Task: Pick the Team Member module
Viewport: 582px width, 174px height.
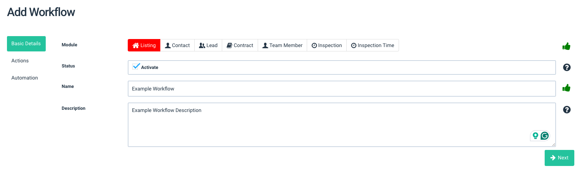Action: point(282,45)
